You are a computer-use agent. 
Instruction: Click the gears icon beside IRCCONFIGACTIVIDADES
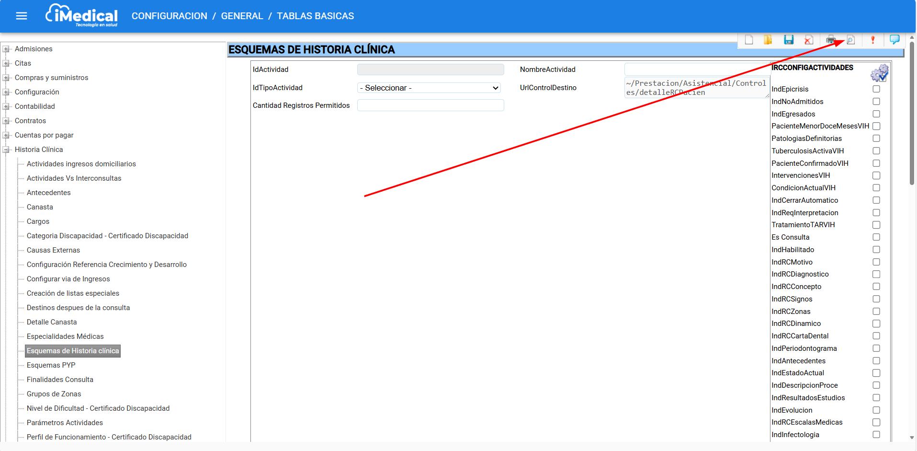click(879, 73)
